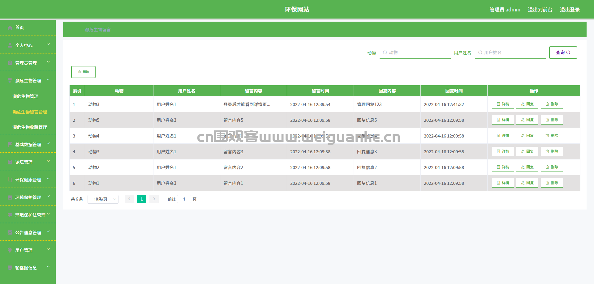This screenshot has height=284, width=594.
Task: Focus the 用户姓名 search input field
Action: pyautogui.click(x=510, y=53)
